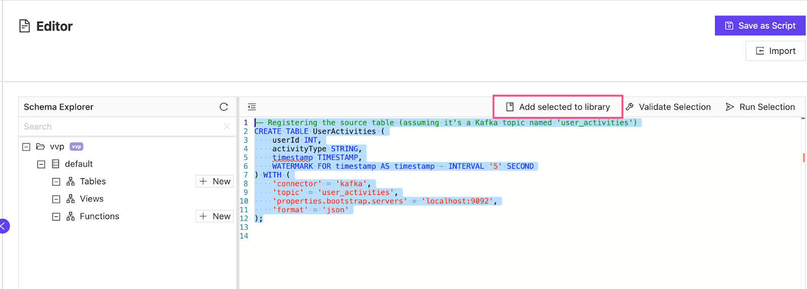Validate the selected SQL
807x289 pixels.
(x=668, y=107)
